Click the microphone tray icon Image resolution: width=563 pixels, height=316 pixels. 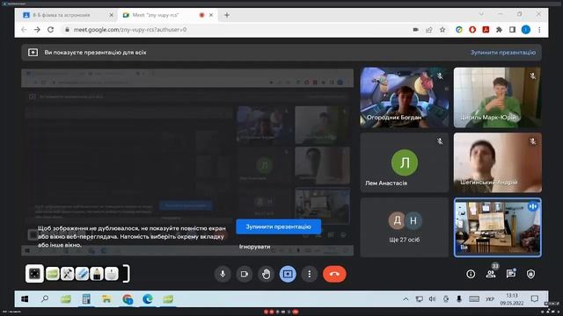pyautogui.click(x=459, y=299)
